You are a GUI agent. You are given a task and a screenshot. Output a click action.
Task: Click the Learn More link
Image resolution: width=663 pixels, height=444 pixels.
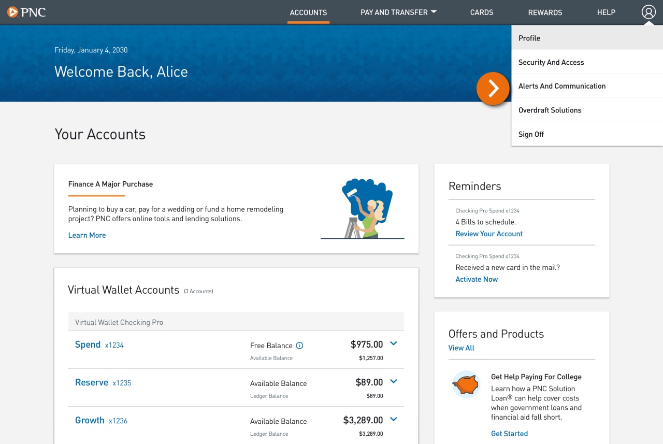[x=87, y=235]
